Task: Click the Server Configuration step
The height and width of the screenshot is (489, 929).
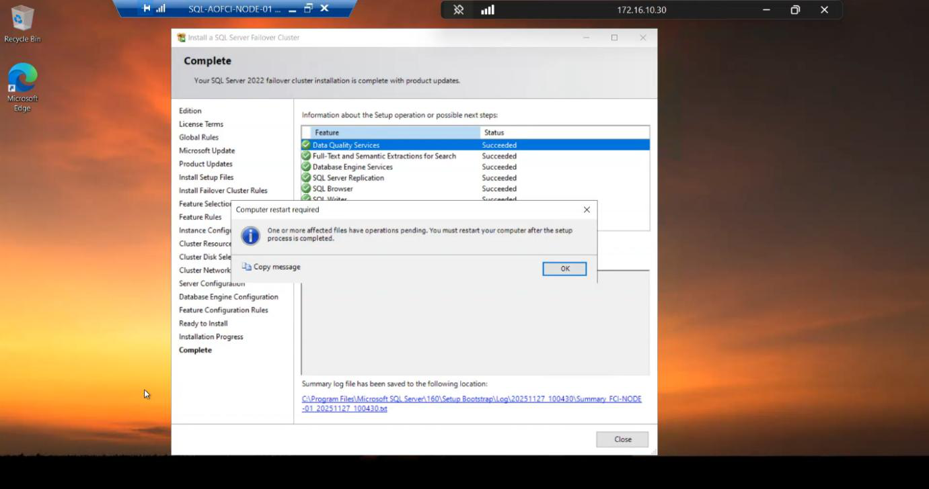Action: tap(212, 283)
